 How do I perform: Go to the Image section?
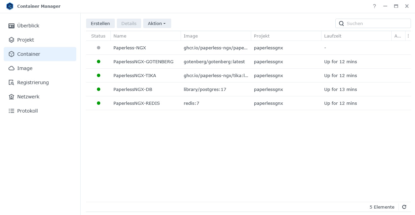pyautogui.click(x=40, y=68)
